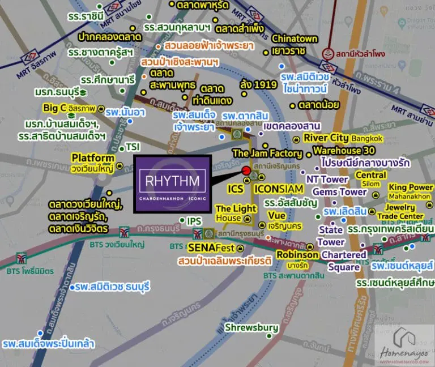Click the ตลาดท่าดินแดง label

212,95
